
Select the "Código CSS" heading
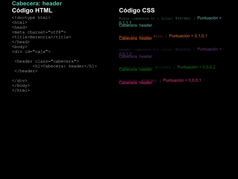(x=137, y=11)
